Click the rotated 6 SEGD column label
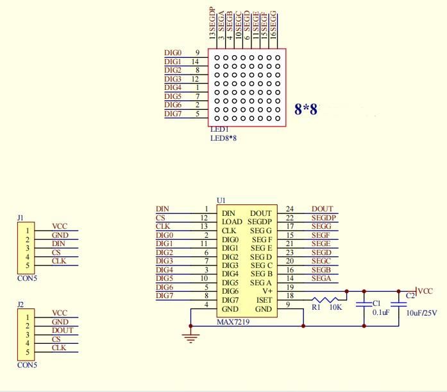Image resolution: width=447 pixels, height=392 pixels. click(x=247, y=25)
